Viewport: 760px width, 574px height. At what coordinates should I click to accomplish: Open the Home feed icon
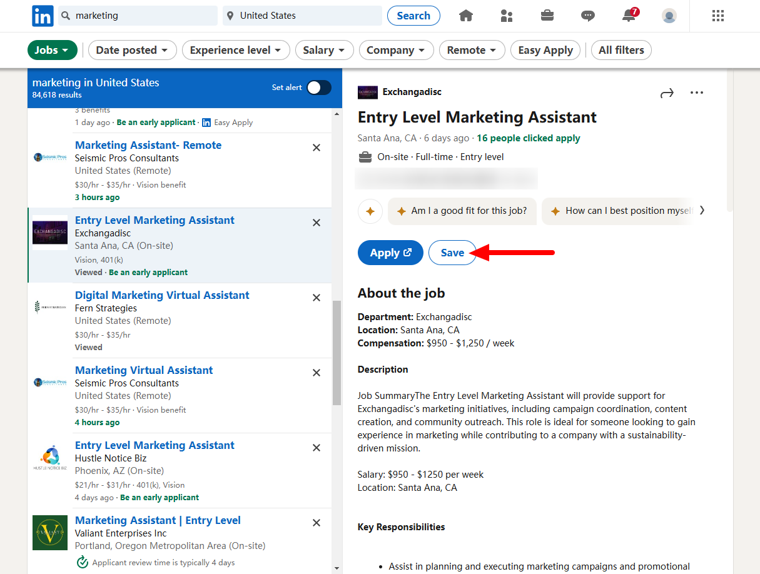click(465, 16)
